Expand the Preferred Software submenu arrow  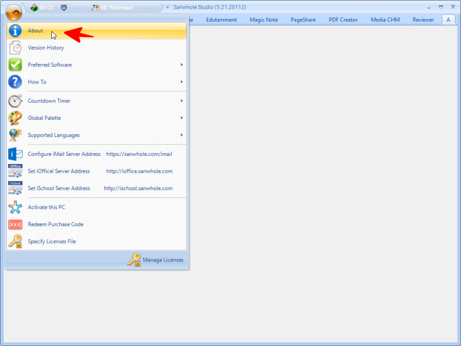[x=182, y=65]
